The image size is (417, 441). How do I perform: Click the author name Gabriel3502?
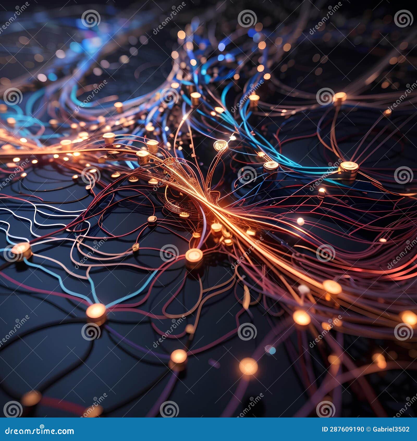[x=390, y=429]
